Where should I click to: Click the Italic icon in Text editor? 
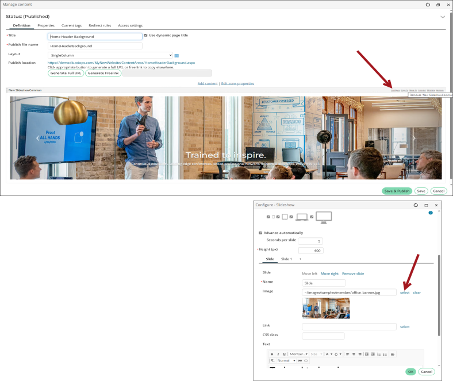(x=278, y=354)
